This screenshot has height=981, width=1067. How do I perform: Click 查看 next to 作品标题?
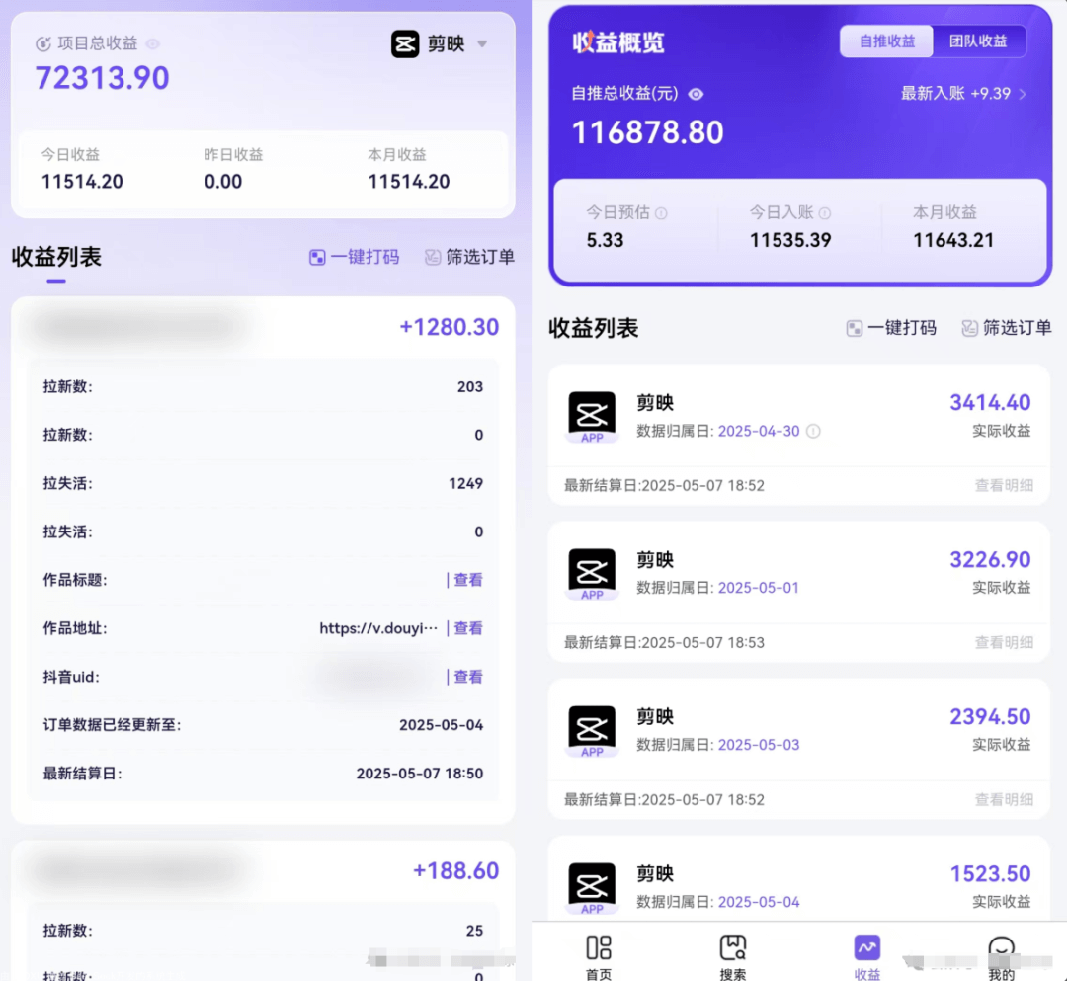(468, 580)
